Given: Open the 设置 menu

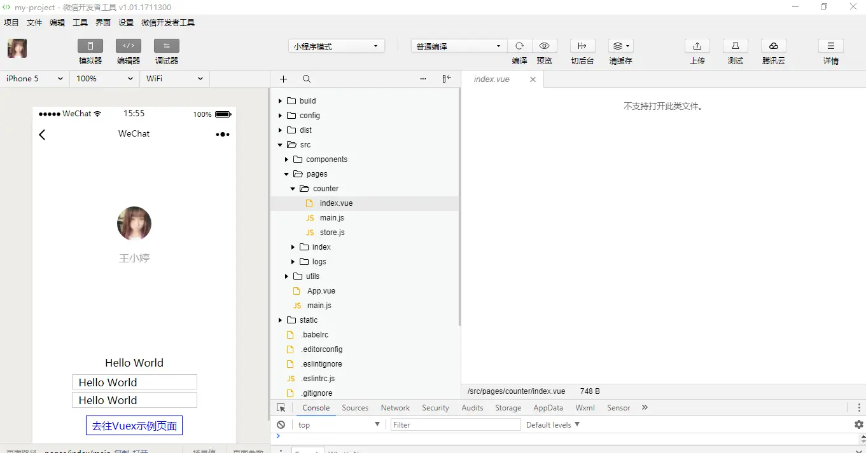Looking at the screenshot, I should click(126, 23).
